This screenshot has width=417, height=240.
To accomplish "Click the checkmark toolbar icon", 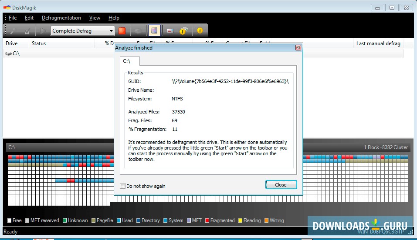I will tap(27, 31).
